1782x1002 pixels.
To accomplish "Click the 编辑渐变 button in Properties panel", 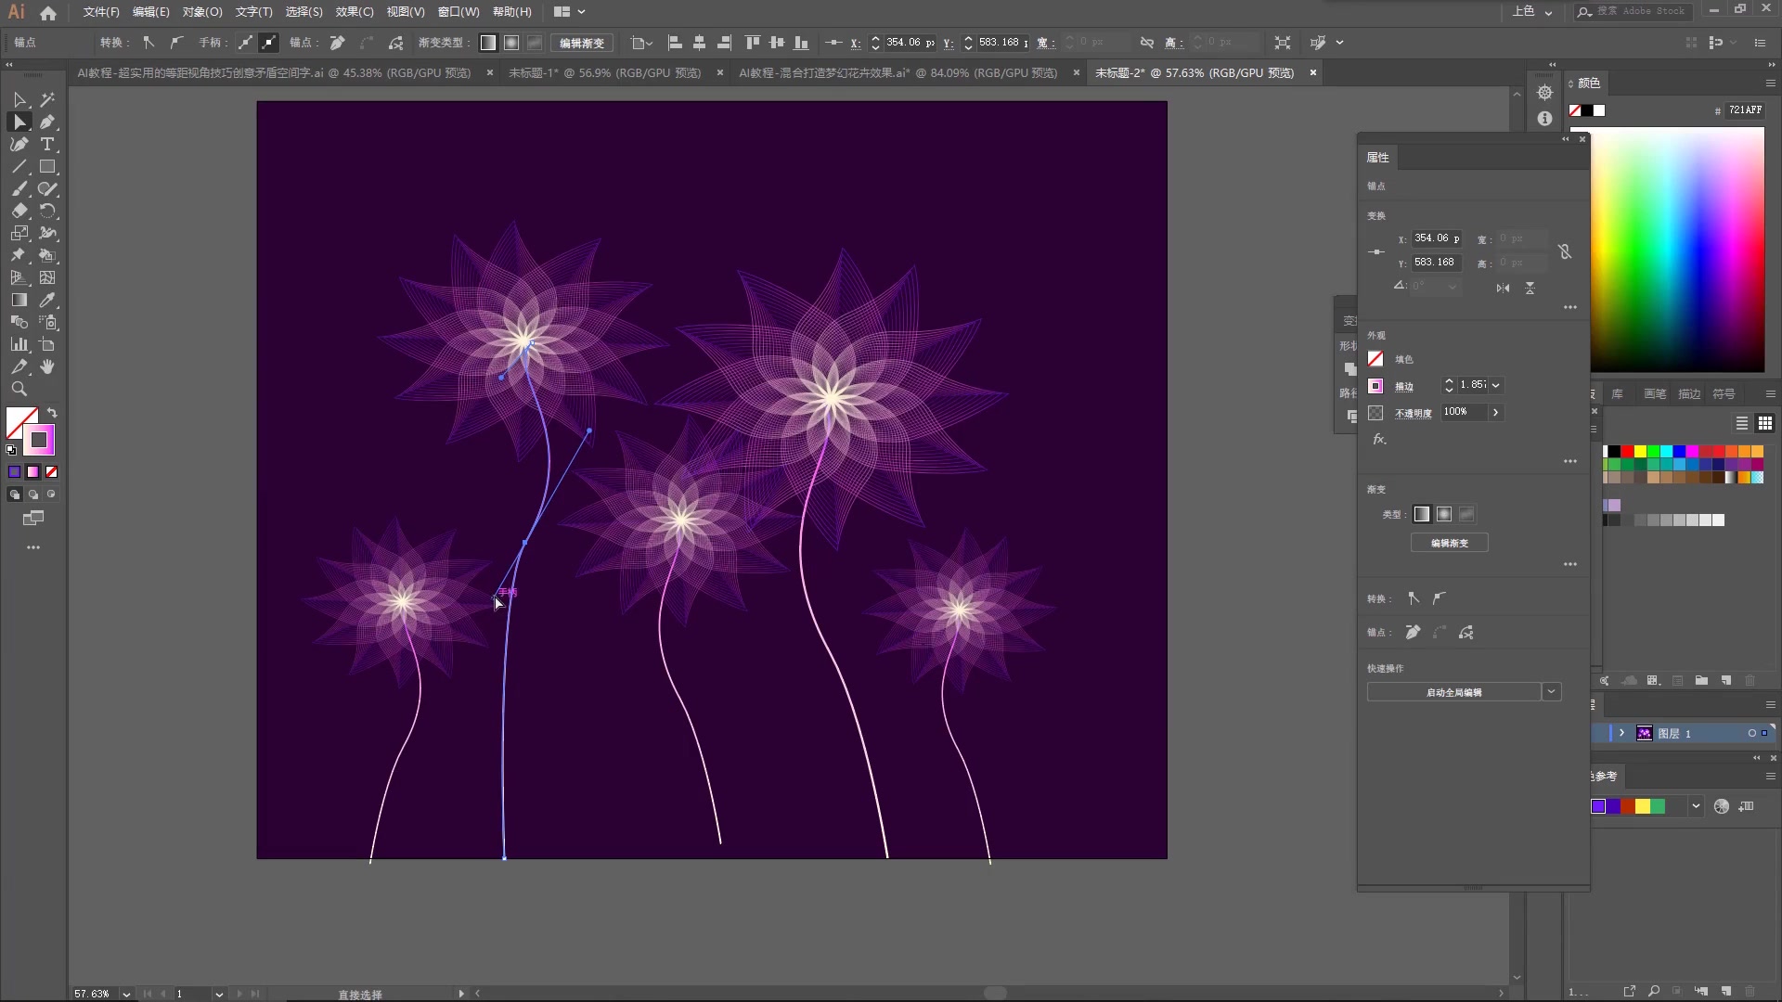I will [x=1449, y=543].
